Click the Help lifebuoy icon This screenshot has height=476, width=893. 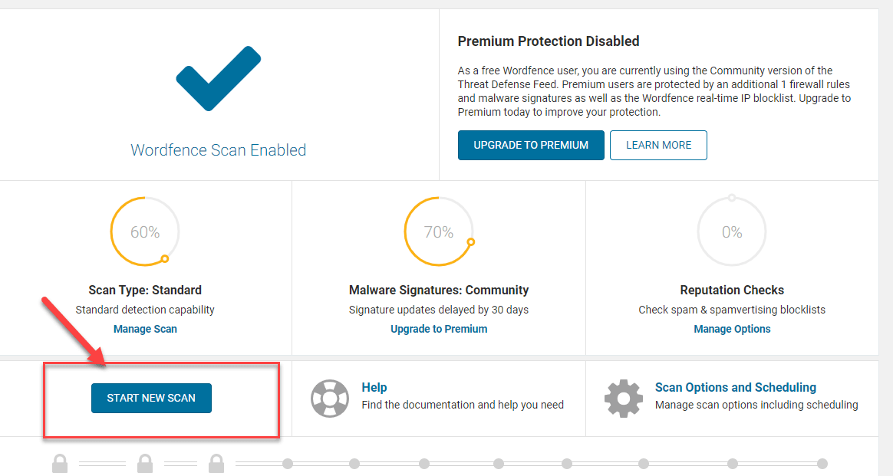[x=330, y=399]
